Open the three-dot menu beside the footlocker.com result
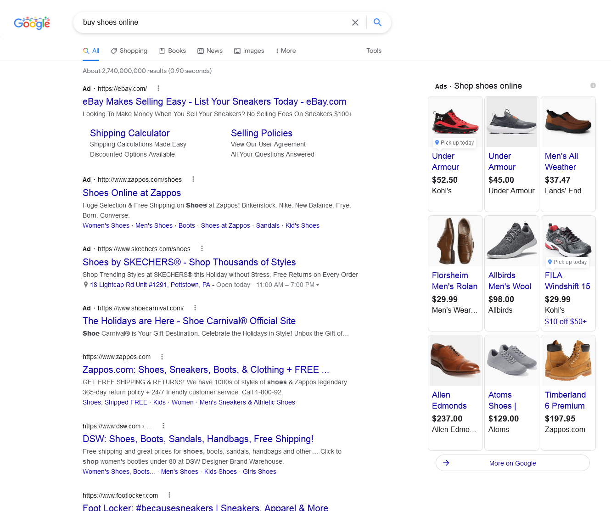The width and height of the screenshot is (611, 511). coord(169,495)
